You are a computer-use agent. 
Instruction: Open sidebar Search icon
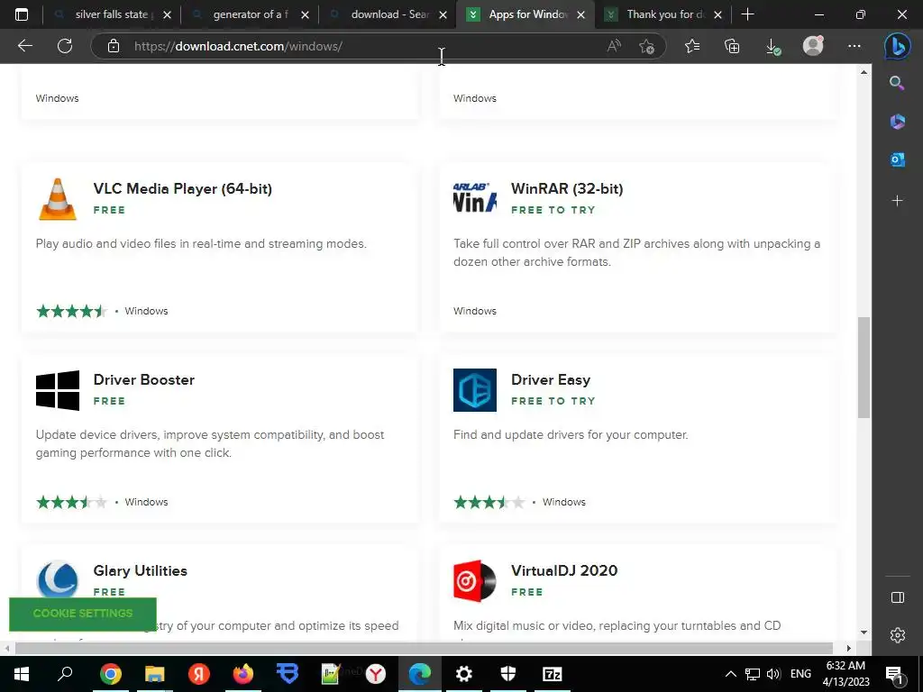(897, 83)
